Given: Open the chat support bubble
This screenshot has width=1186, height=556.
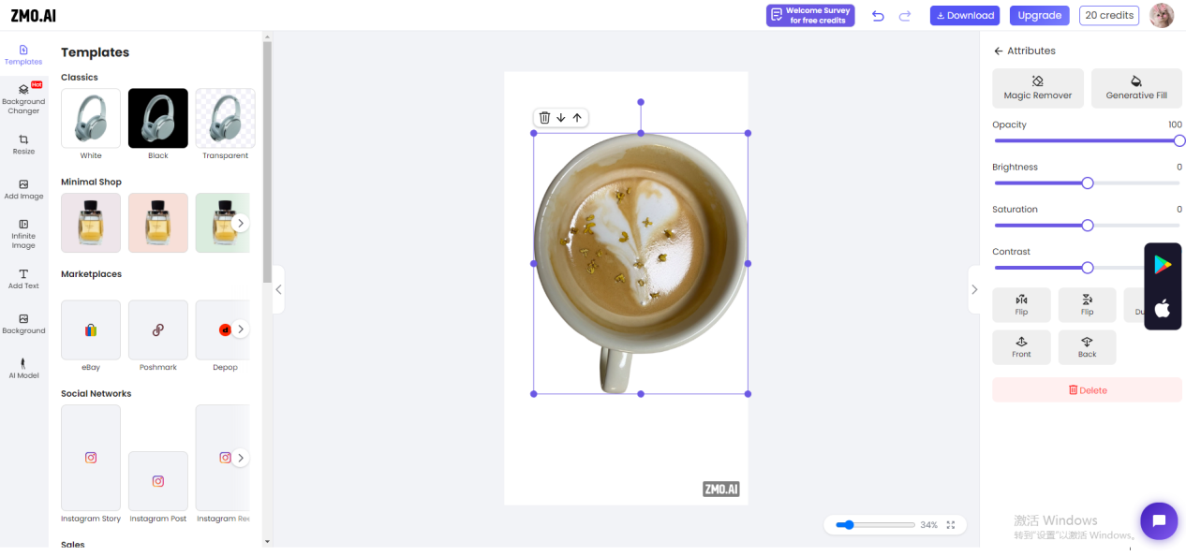Looking at the screenshot, I should coord(1158,521).
